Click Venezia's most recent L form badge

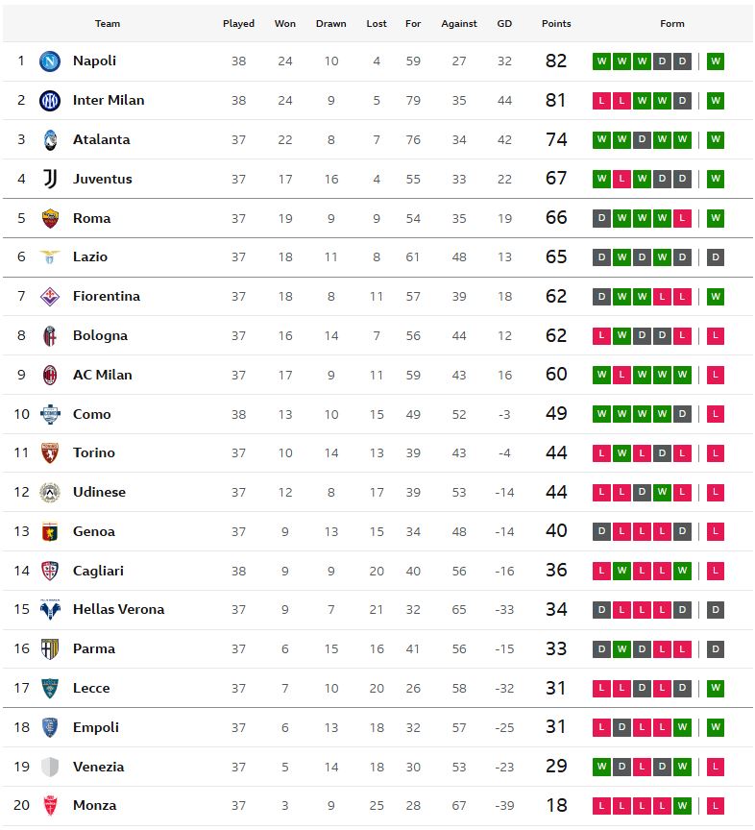pyautogui.click(x=716, y=767)
